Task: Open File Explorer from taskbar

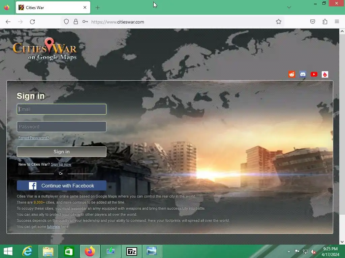Action: (48, 251)
